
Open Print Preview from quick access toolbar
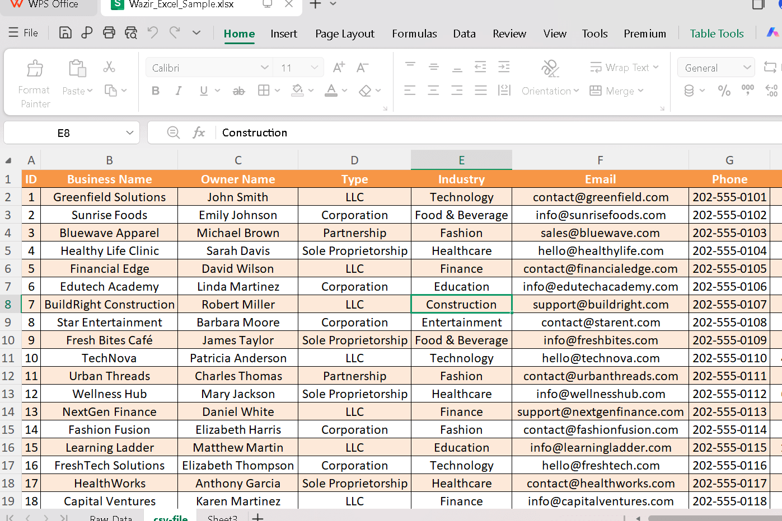[x=131, y=32]
